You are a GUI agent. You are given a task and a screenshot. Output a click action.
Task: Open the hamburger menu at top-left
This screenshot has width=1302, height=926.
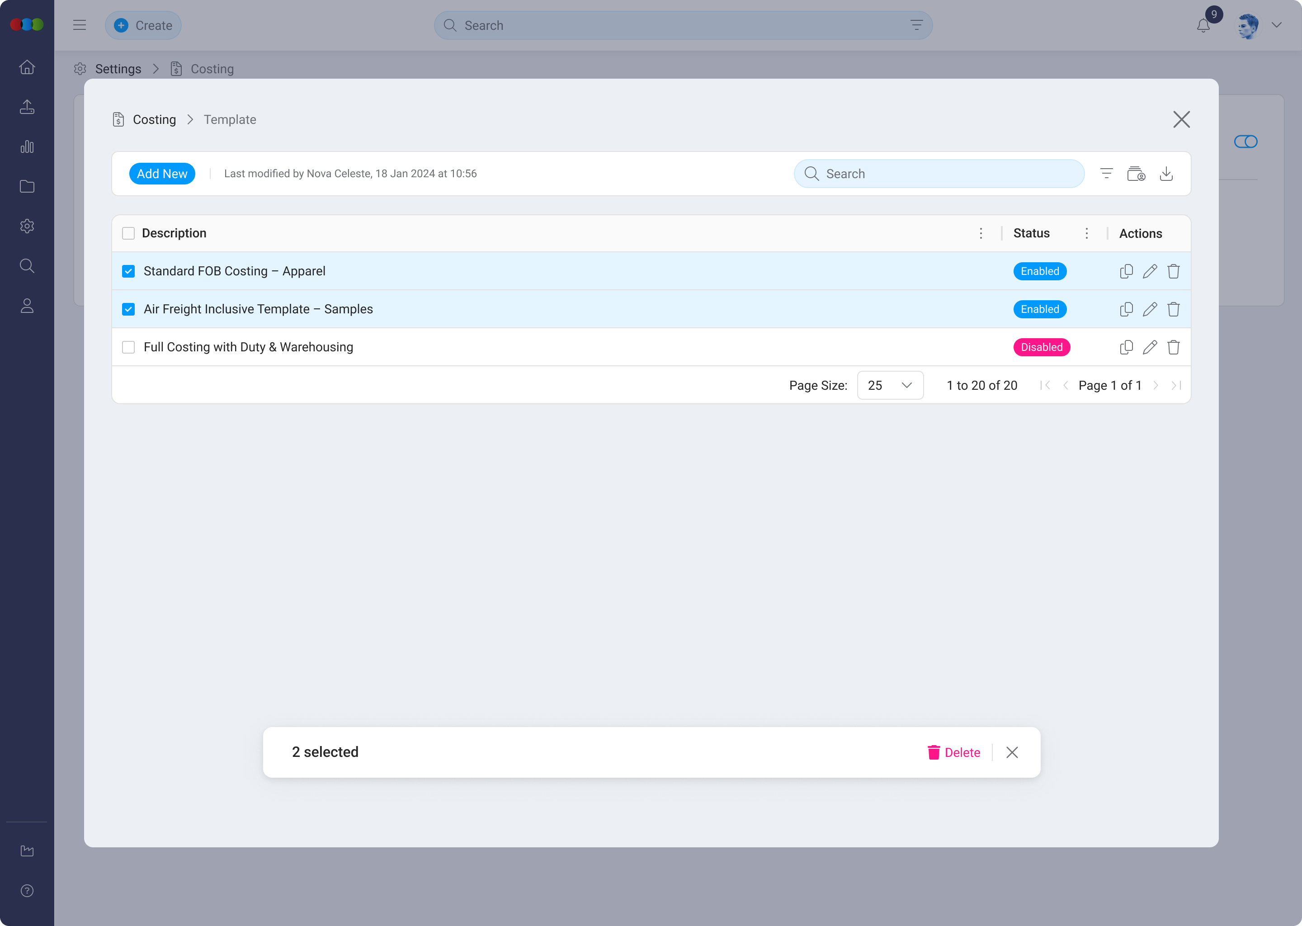(x=79, y=25)
